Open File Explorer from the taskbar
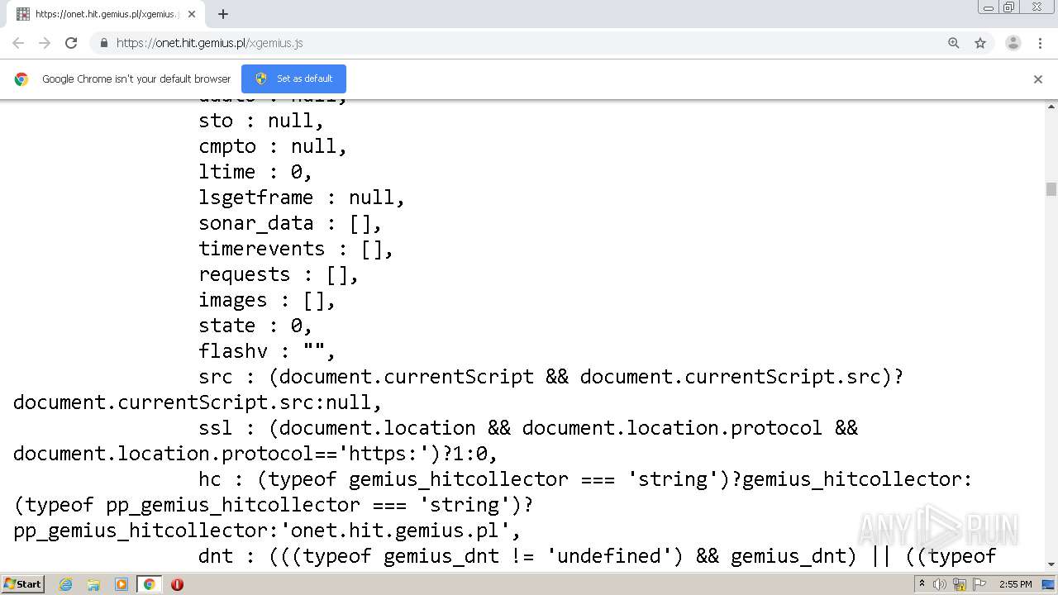The image size is (1058, 595). (x=93, y=584)
